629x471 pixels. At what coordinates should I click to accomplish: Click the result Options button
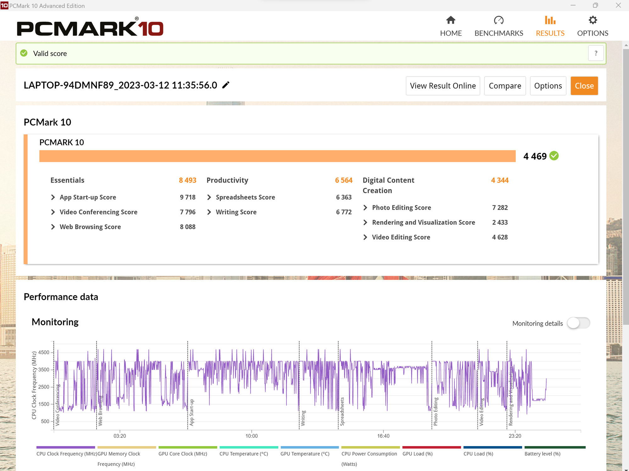point(548,86)
